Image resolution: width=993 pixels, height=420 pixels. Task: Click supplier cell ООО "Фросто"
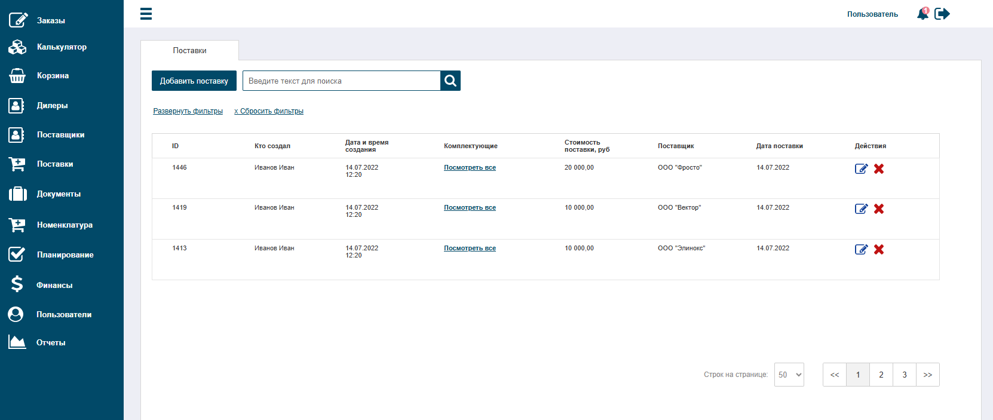[x=680, y=168]
